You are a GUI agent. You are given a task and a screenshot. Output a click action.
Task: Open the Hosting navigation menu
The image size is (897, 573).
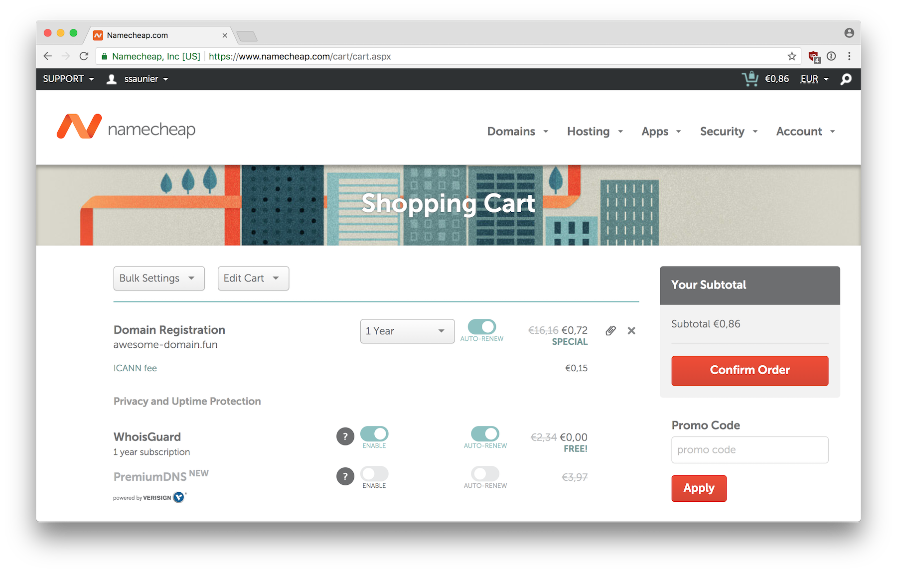595,132
